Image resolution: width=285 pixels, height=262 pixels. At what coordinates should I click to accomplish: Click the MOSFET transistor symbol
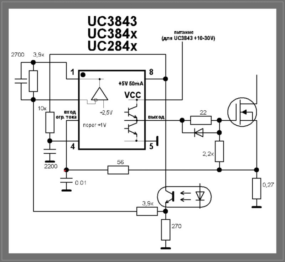tap(242, 112)
